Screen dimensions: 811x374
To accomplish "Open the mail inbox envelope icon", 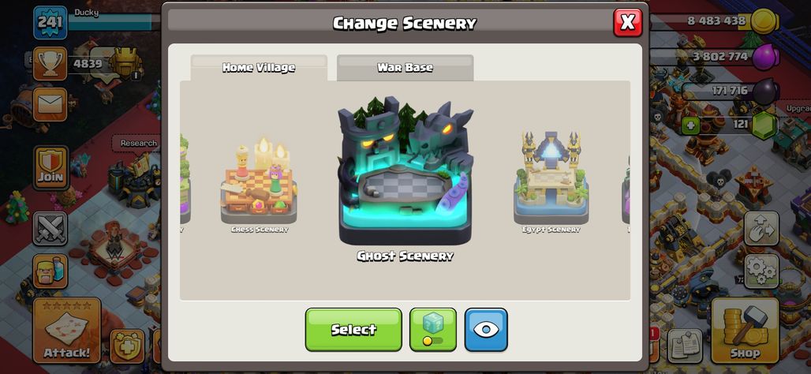I will click(50, 105).
